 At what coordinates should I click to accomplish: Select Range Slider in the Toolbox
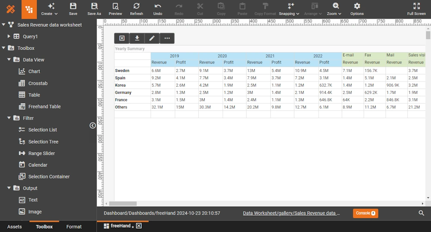point(41,154)
